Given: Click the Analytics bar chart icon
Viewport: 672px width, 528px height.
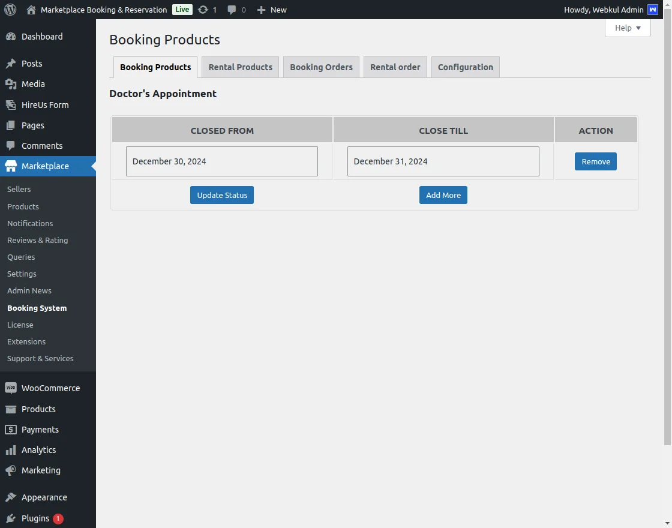Looking at the screenshot, I should tap(11, 450).
